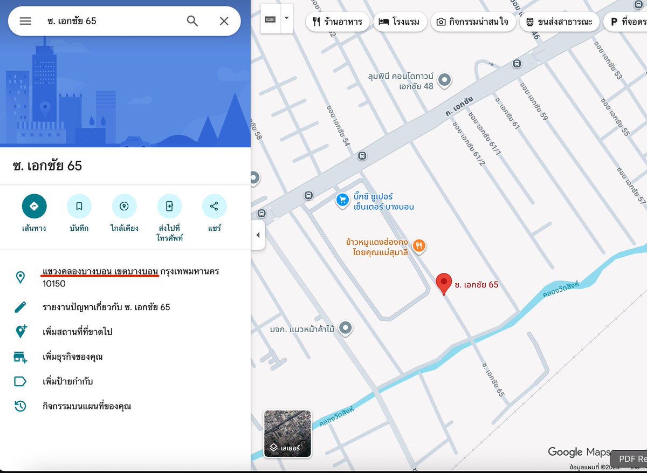Click the keyboard input tool icon
The image size is (647, 473).
270,19
